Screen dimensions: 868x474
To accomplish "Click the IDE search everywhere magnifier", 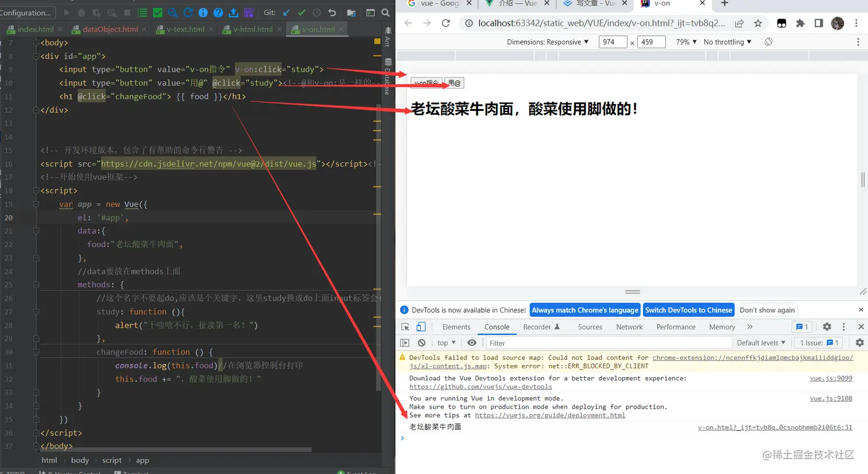I will 385,13.
